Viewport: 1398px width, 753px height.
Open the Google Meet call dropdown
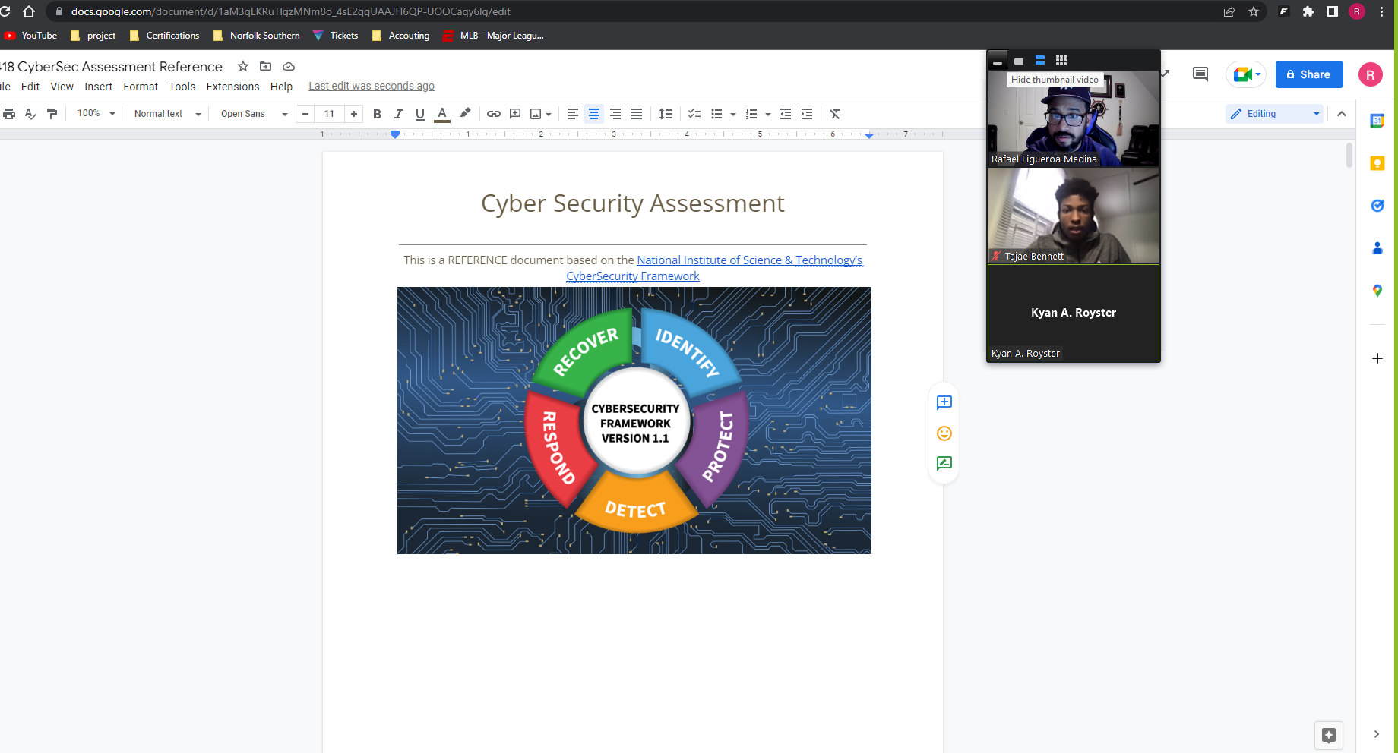click(x=1246, y=74)
